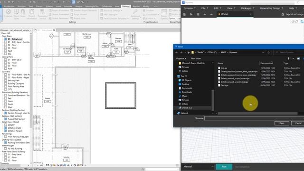Select Section Through Main Stair in browser
Viewport: 304px width, 171px height.
(x=17, y=113)
